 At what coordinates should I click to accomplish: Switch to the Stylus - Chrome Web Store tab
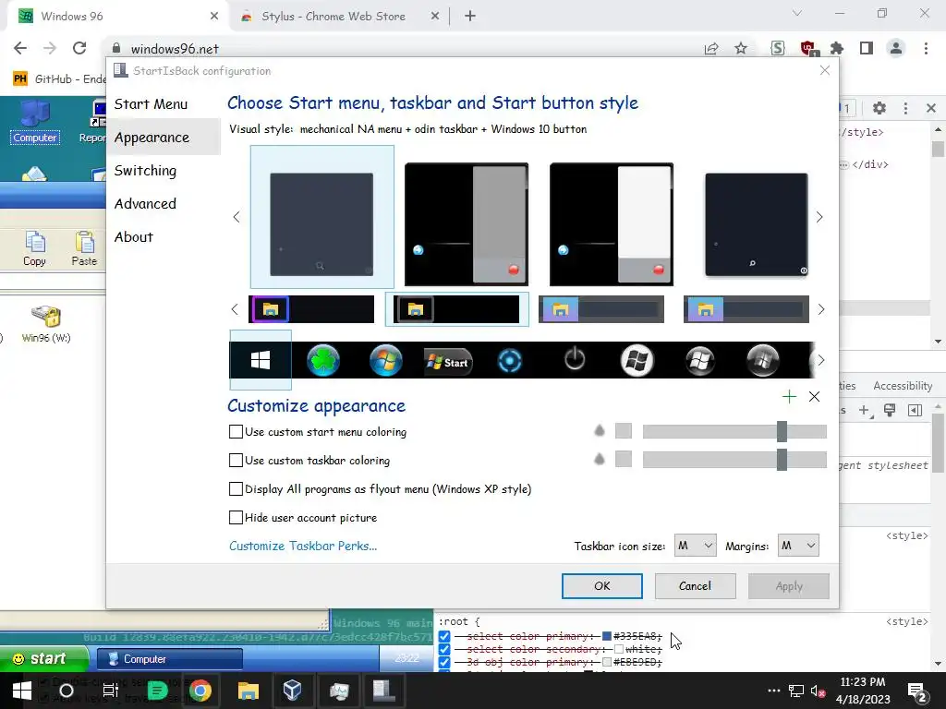pyautogui.click(x=340, y=17)
